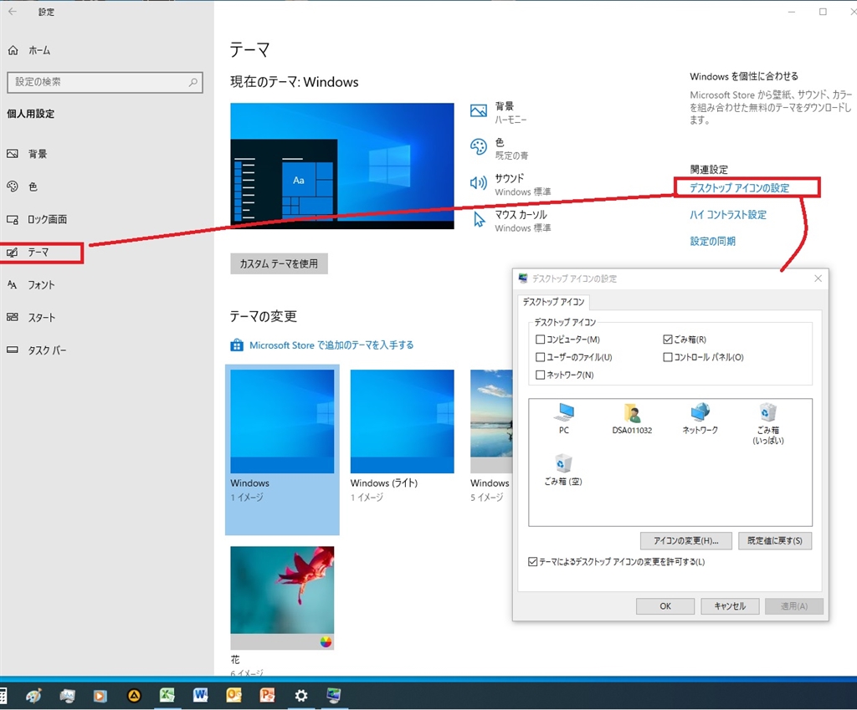Open PowerPoint from the taskbar
The height and width of the screenshot is (710, 857).
click(267, 695)
